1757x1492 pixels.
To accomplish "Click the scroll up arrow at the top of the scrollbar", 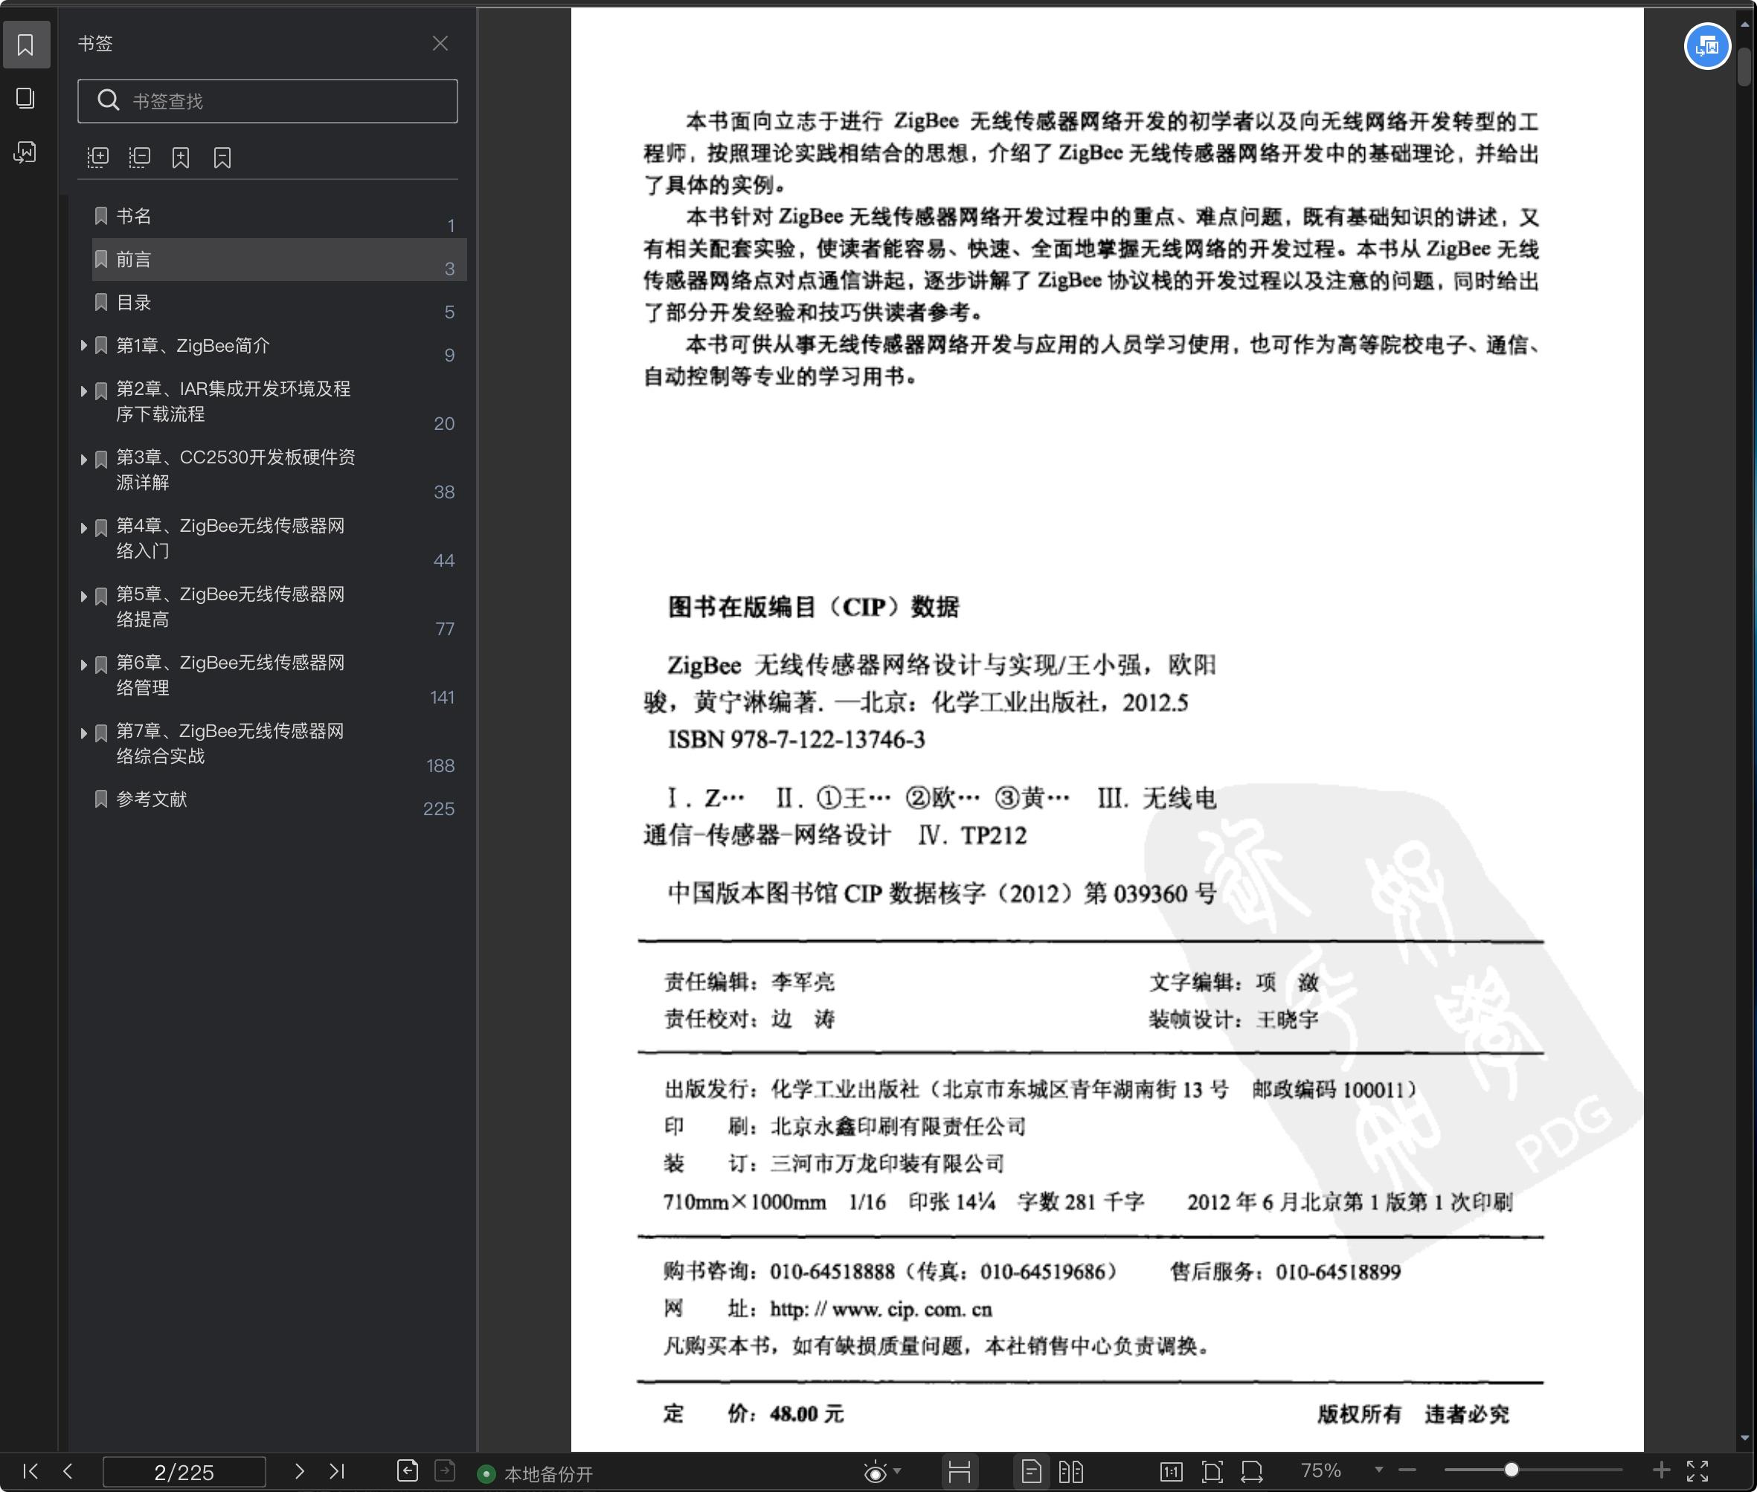I will click(1744, 25).
